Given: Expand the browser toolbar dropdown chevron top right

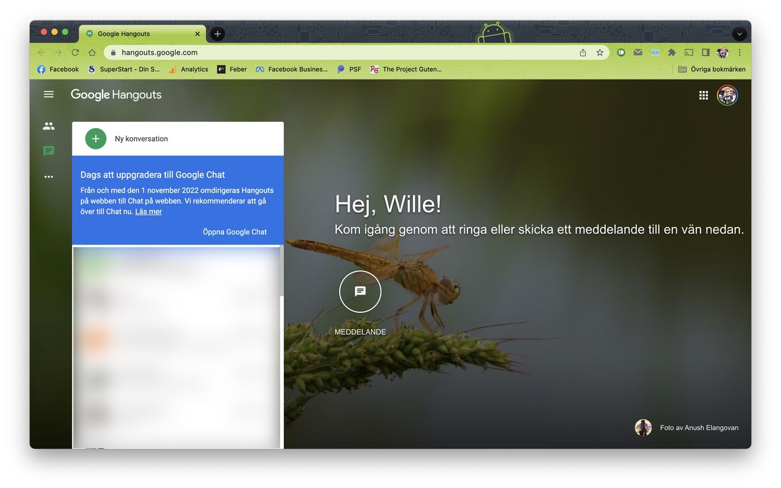Looking at the screenshot, I should tap(740, 34).
